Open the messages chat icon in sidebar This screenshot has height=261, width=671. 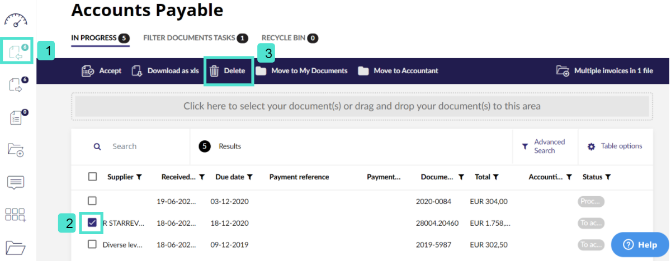tap(16, 182)
